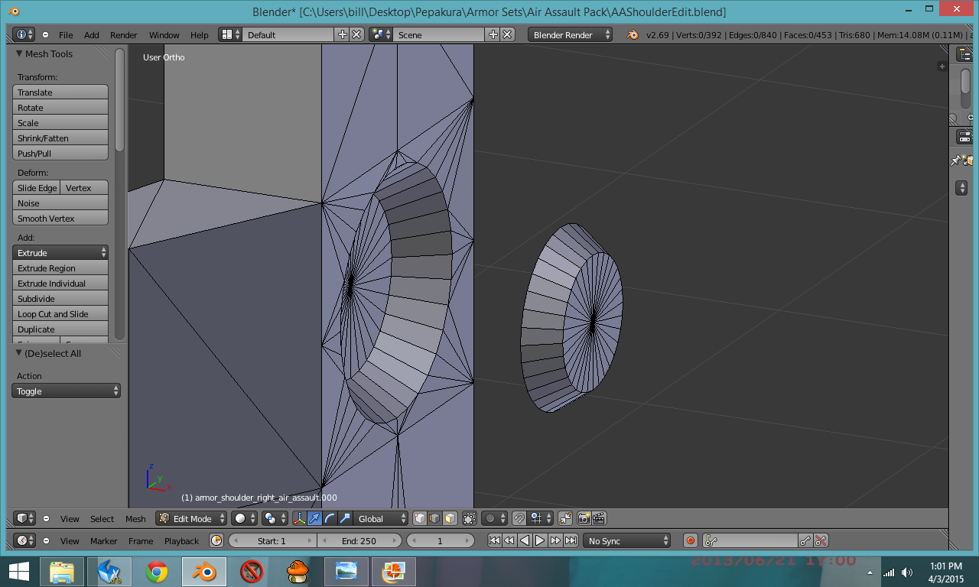Viewport: 979px width, 587px height.
Task: Click the Vertex slide button
Action: point(84,187)
